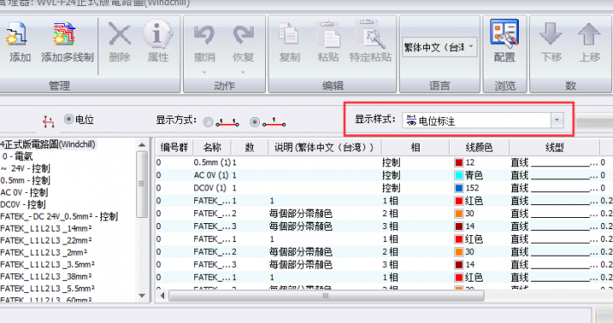The image size is (613, 323).
Task: Select the '~ 24V - 控制' tree item
Action: click(25, 169)
